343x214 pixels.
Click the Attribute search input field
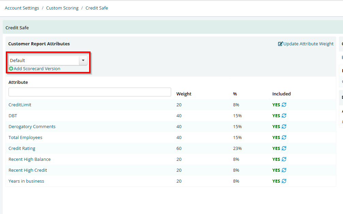click(x=89, y=92)
